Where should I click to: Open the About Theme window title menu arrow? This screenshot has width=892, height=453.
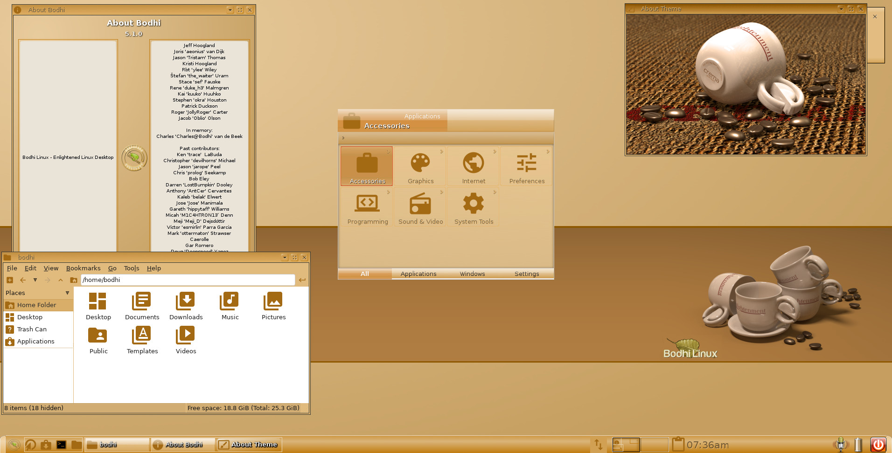841,9
